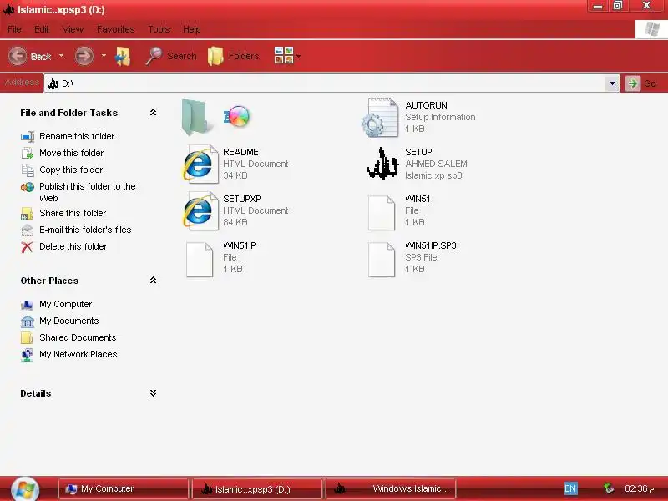Go to My Network Places
This screenshot has height=501, width=668.
(x=78, y=354)
